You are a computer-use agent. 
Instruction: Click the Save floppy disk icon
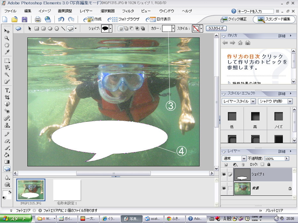point(25,19)
